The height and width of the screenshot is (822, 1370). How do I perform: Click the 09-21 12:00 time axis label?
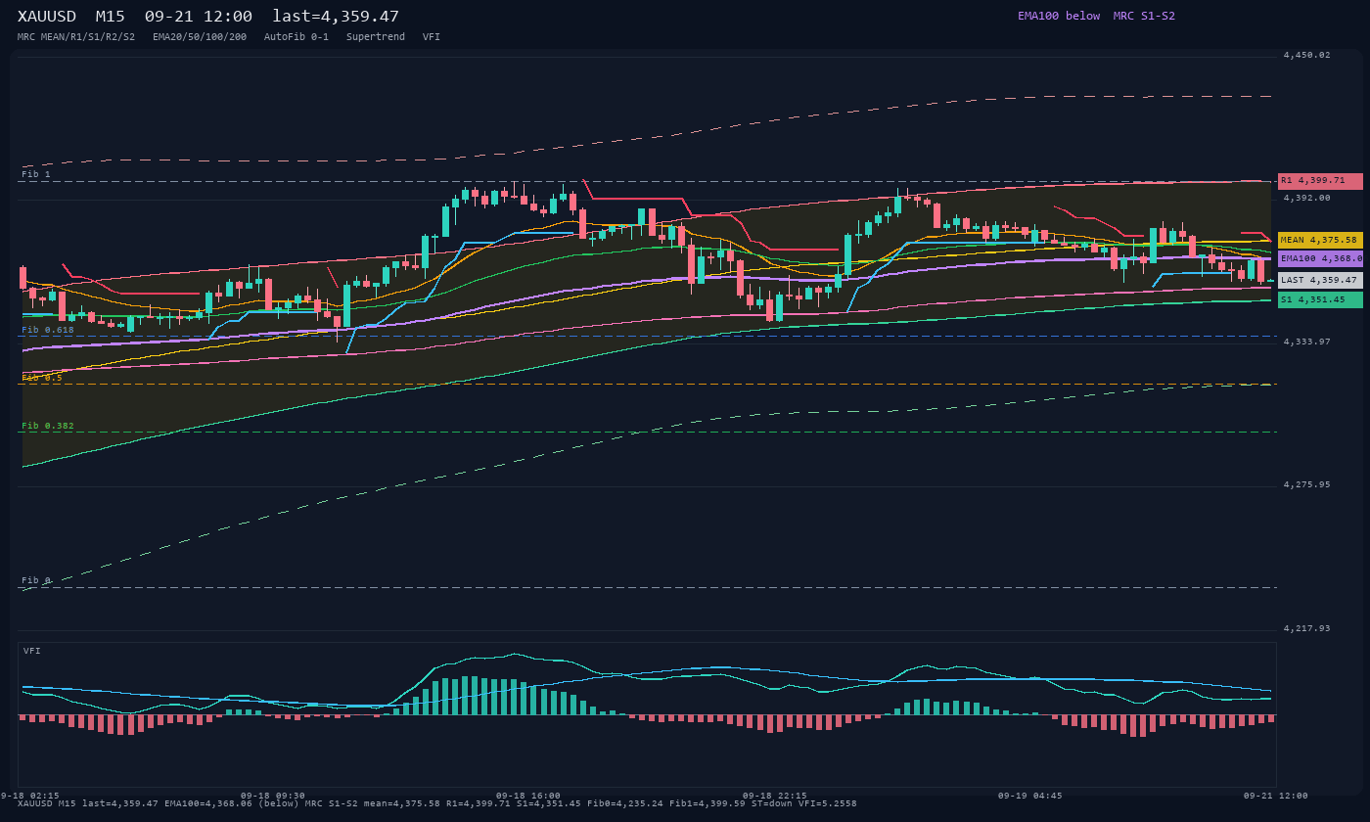(x=1276, y=796)
